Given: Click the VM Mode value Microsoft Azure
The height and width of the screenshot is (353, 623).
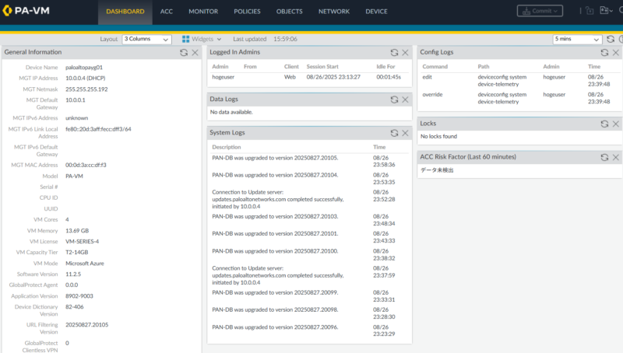Looking at the screenshot, I should click(x=85, y=264).
